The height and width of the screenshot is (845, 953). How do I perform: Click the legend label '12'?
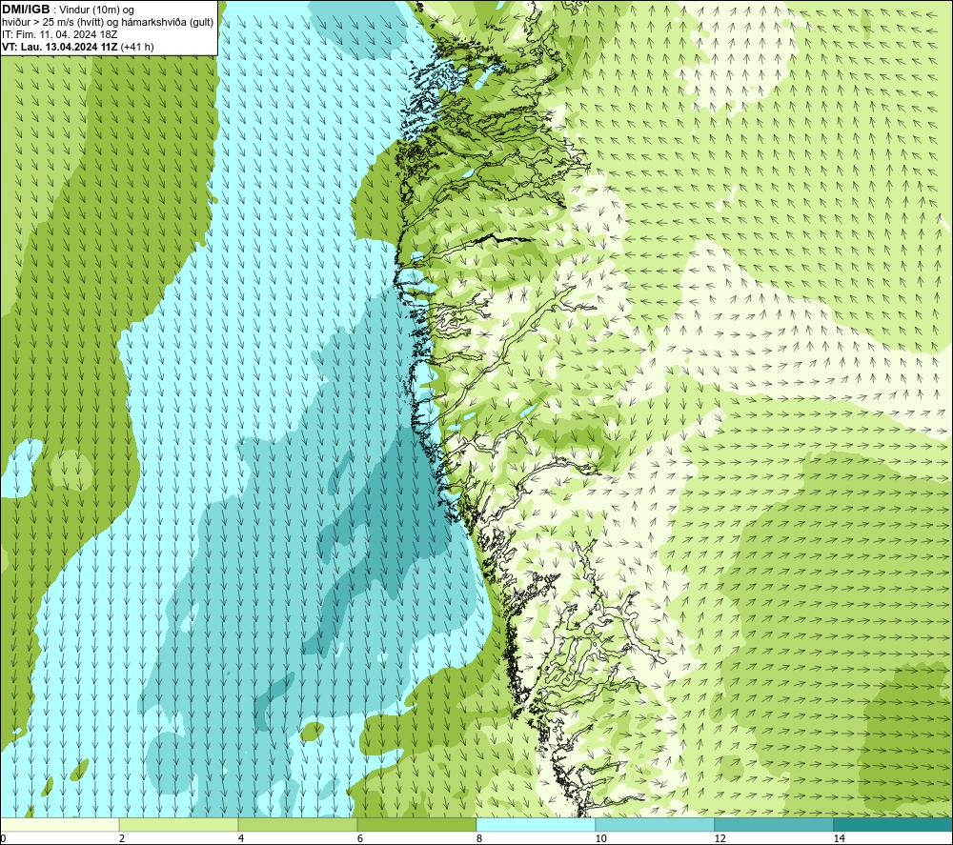[x=720, y=838]
